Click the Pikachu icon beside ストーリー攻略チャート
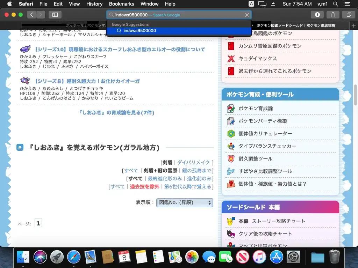The width and height of the screenshot is (358, 268). tap(231, 221)
